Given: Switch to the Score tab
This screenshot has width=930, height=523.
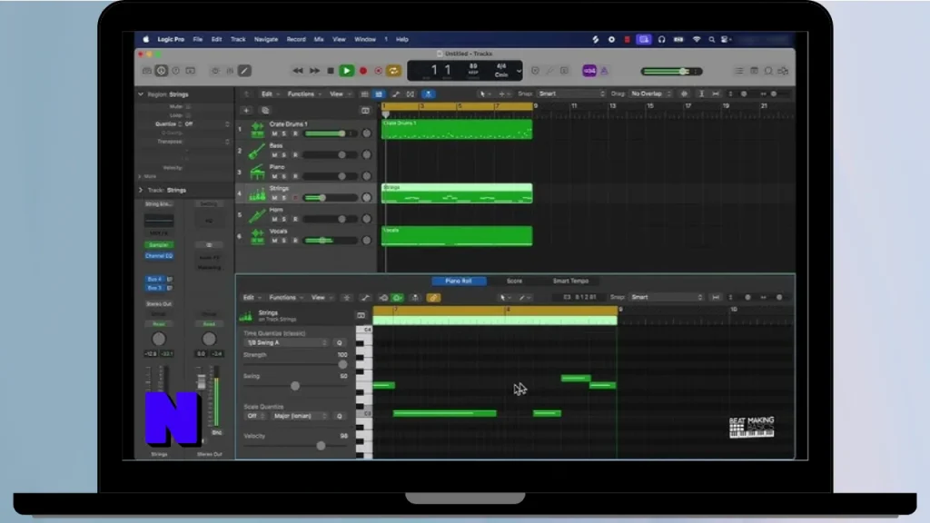Looking at the screenshot, I should coord(514,281).
